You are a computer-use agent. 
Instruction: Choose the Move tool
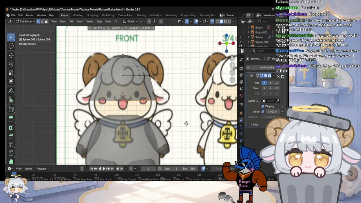[x=11, y=56]
